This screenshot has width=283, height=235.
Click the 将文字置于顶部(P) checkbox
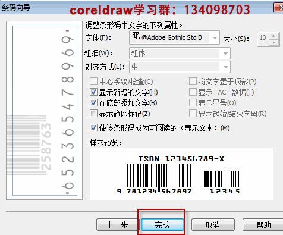(193, 82)
